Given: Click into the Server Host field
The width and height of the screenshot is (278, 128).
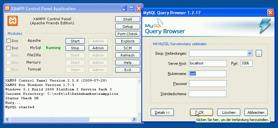Looking at the screenshot, I should [207, 63].
